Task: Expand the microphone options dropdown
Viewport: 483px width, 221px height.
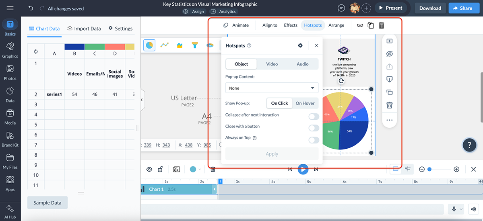Action: [461, 209]
